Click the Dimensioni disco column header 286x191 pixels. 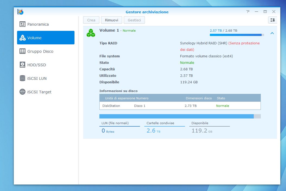point(199,98)
